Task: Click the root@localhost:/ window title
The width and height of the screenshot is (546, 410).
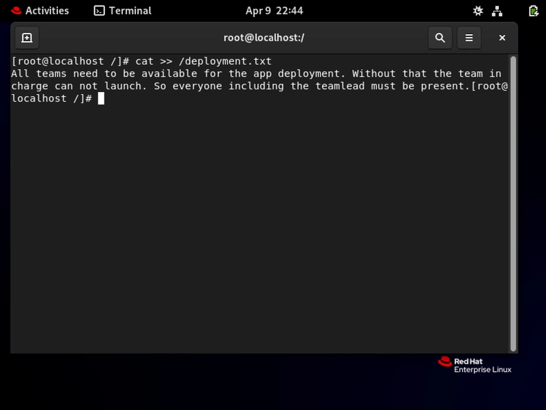Action: [x=263, y=38]
